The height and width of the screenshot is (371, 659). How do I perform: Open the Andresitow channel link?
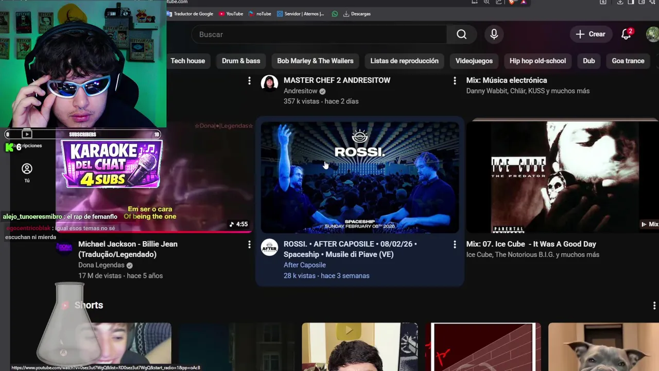tap(301, 91)
